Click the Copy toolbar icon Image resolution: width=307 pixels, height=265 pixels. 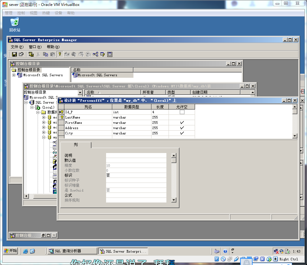click(x=45, y=54)
